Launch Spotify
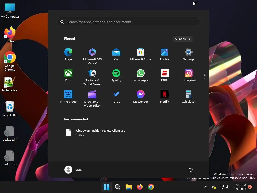The width and height of the screenshot is (257, 193). [116, 75]
